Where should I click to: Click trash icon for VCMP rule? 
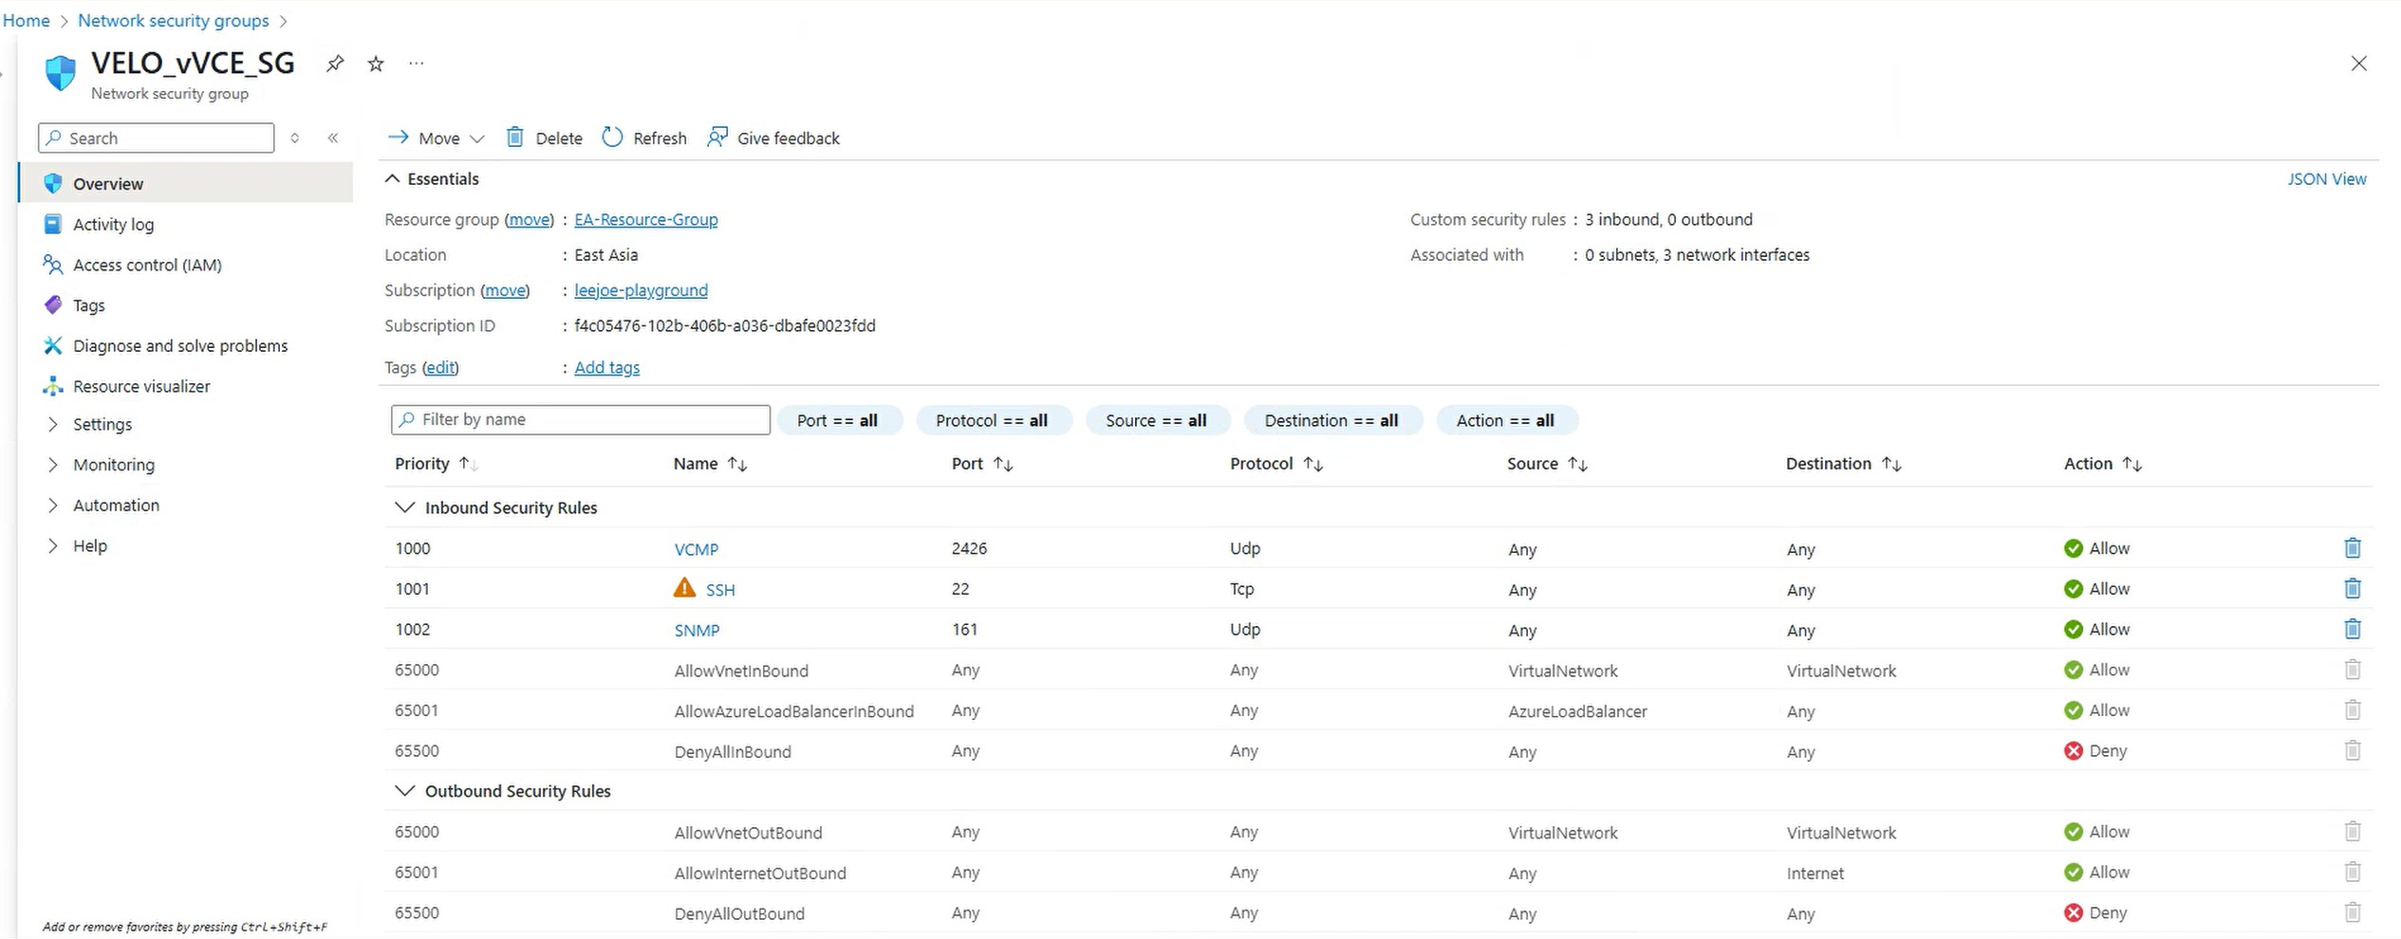pos(2352,548)
